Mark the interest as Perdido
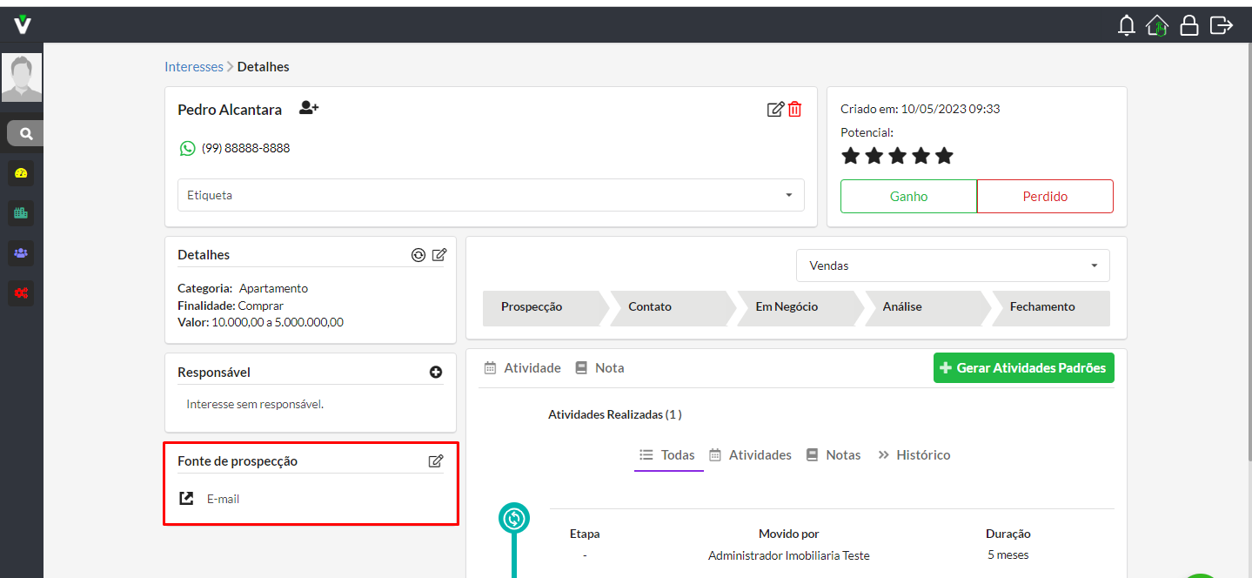 1045,196
